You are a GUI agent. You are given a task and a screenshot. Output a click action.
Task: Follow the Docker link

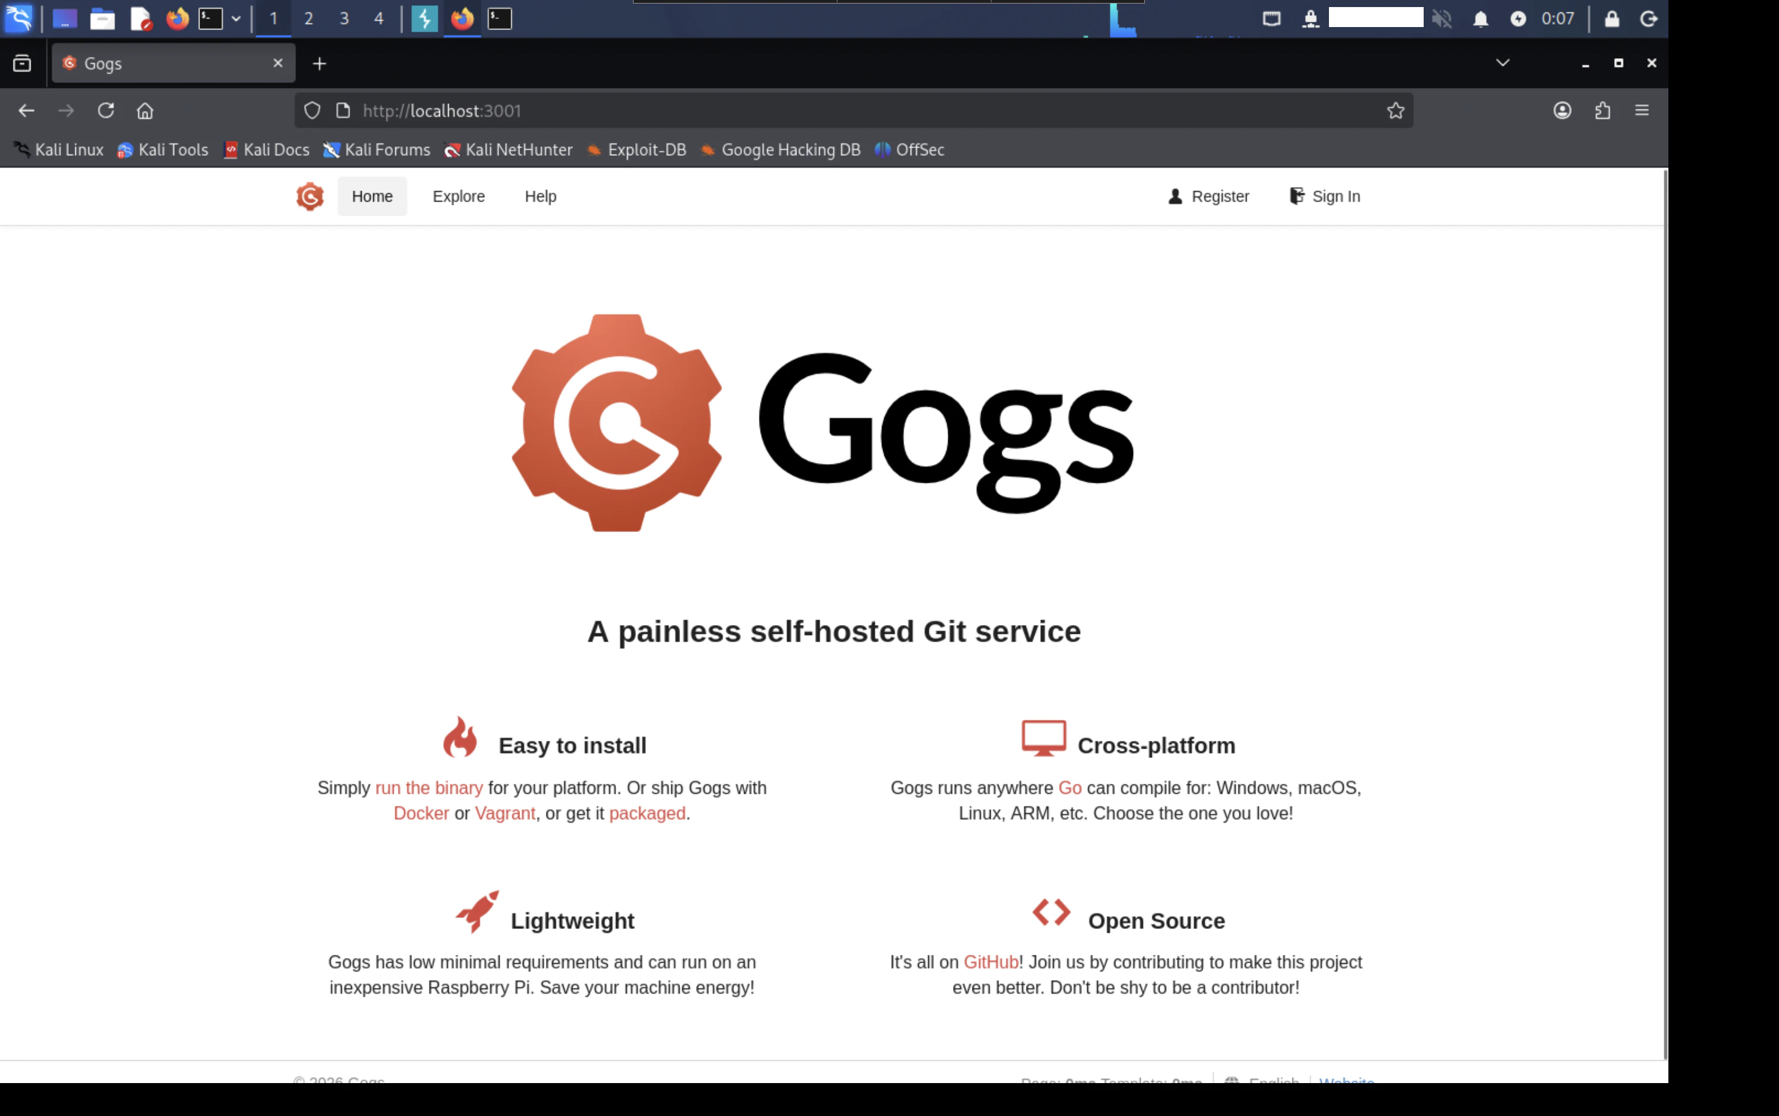tap(421, 813)
